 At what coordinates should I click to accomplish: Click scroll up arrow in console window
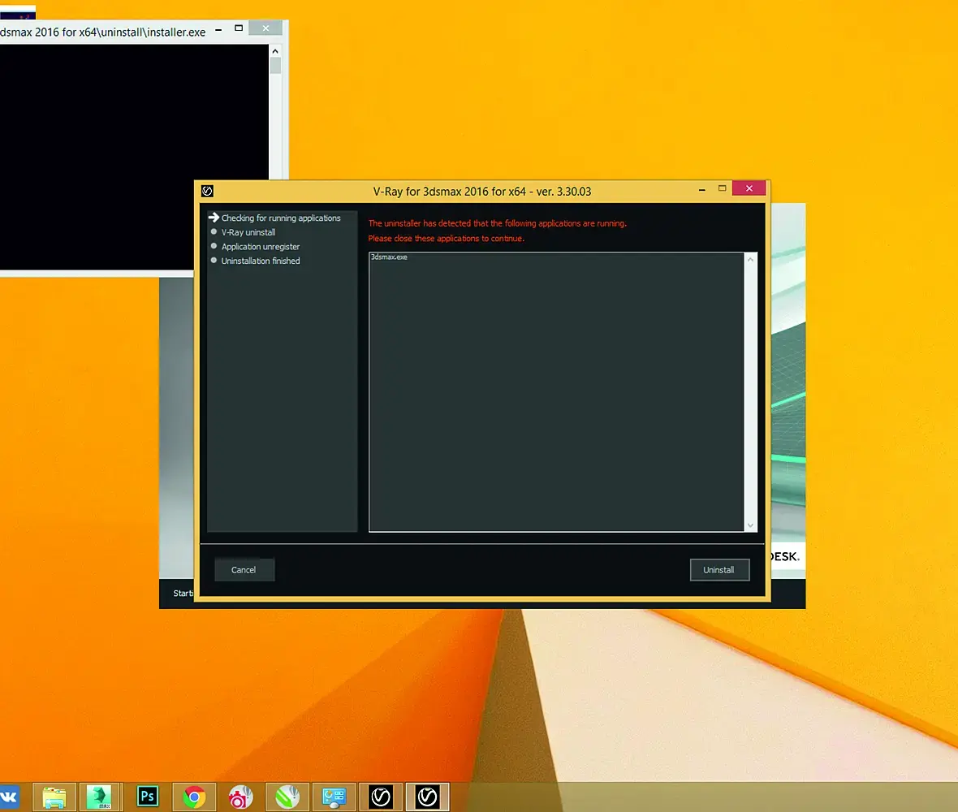275,51
